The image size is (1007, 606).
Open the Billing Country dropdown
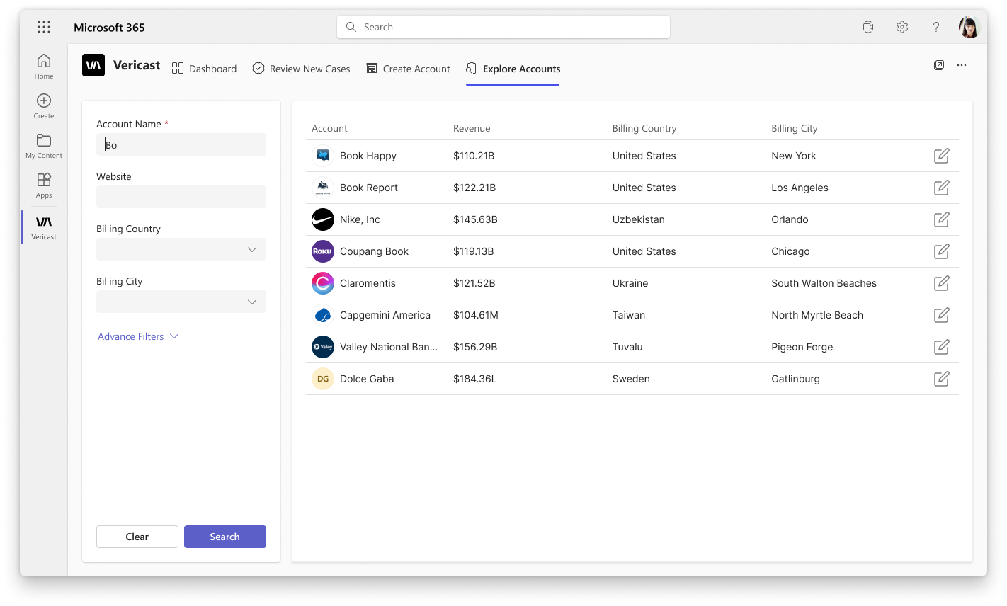181,249
